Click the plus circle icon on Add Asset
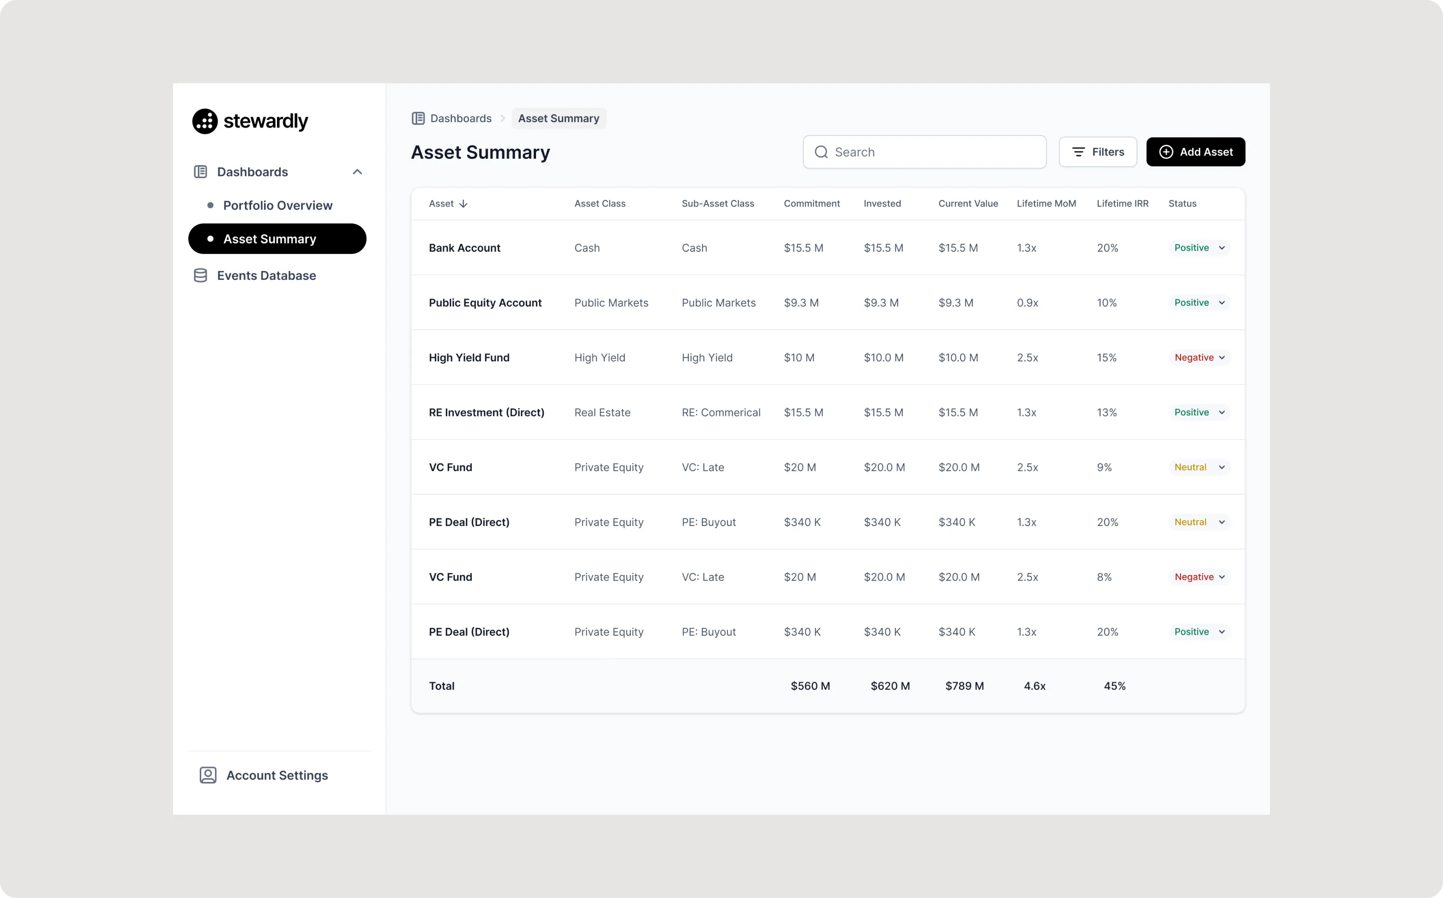This screenshot has height=898, width=1443. pos(1166,152)
